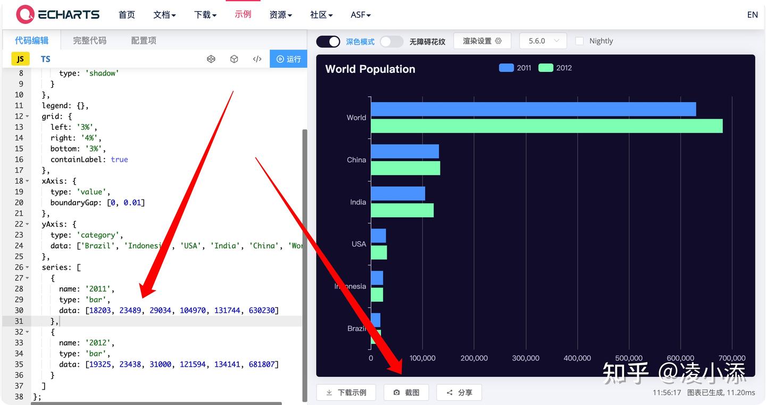Switch language to EN
This screenshot has height=405, width=766.
click(x=752, y=14)
